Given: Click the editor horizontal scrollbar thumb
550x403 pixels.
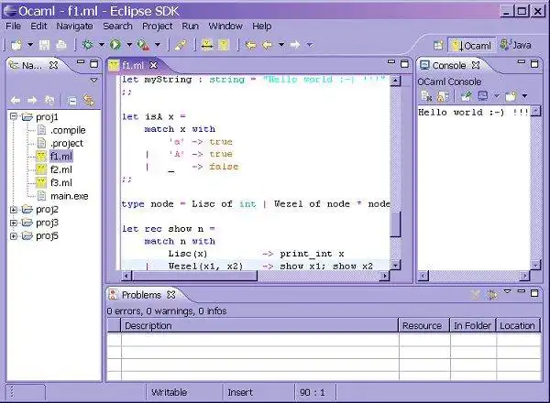Looking at the screenshot, I should point(194,276).
